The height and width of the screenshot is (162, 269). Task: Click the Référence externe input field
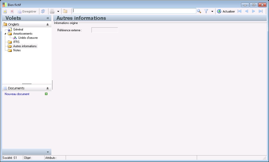click(x=105, y=30)
